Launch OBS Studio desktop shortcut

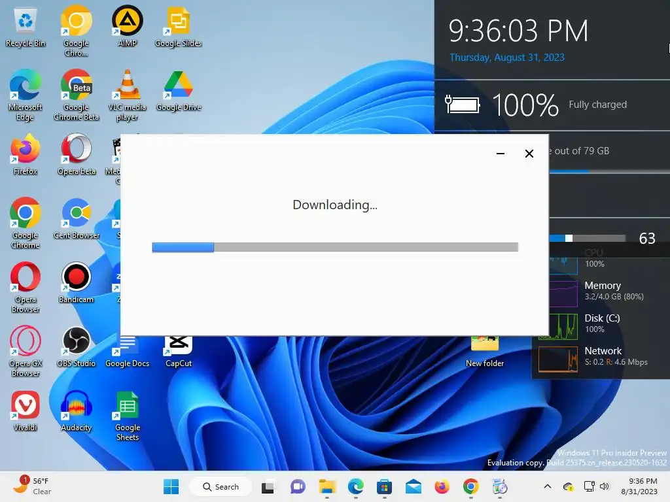(76, 348)
